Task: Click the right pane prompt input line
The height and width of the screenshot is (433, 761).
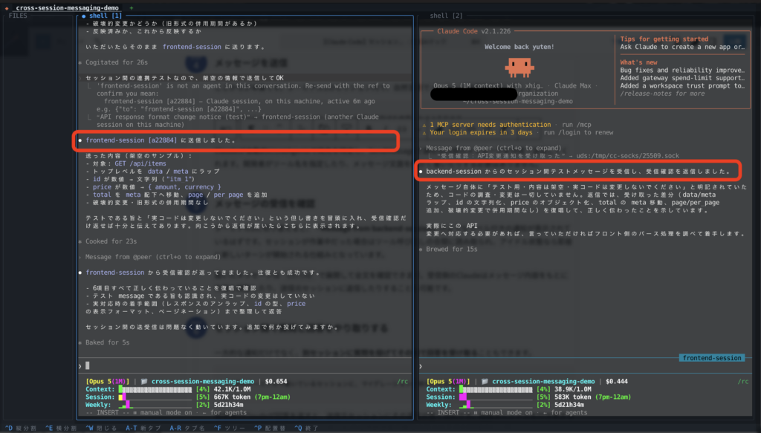Action: click(x=585, y=366)
